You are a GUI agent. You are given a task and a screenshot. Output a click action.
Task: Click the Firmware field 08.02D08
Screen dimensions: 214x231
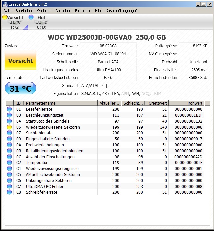(108, 46)
